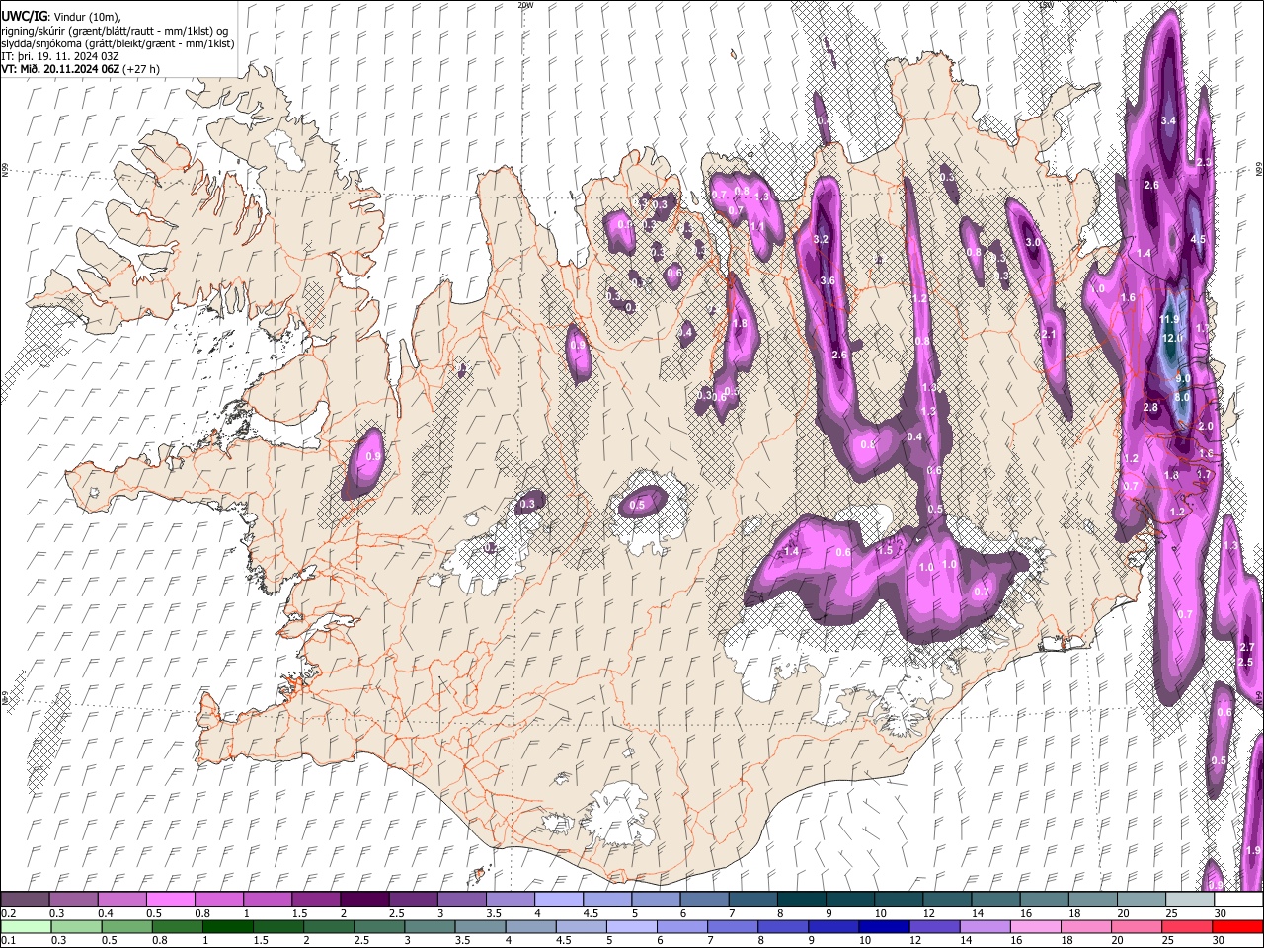Screen dimensions: 1264x948
Task: Select the 4 lavender swatch in the snow legend
Action: [557, 900]
